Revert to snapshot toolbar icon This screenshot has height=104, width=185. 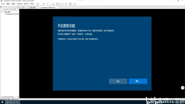[x=50, y=4]
